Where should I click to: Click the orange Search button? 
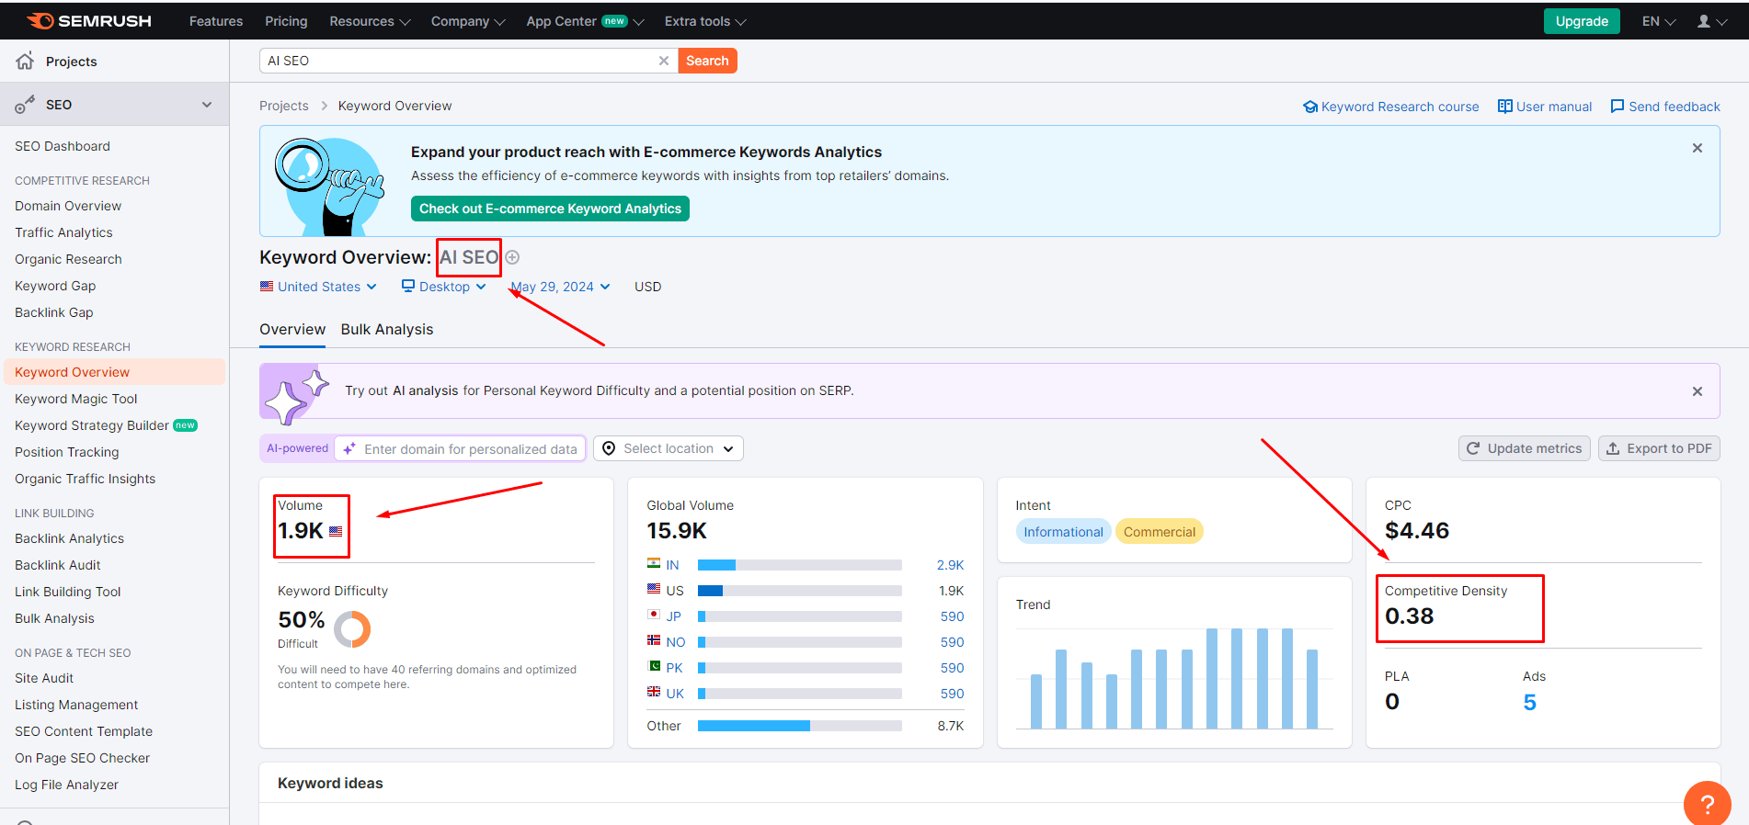(x=707, y=61)
